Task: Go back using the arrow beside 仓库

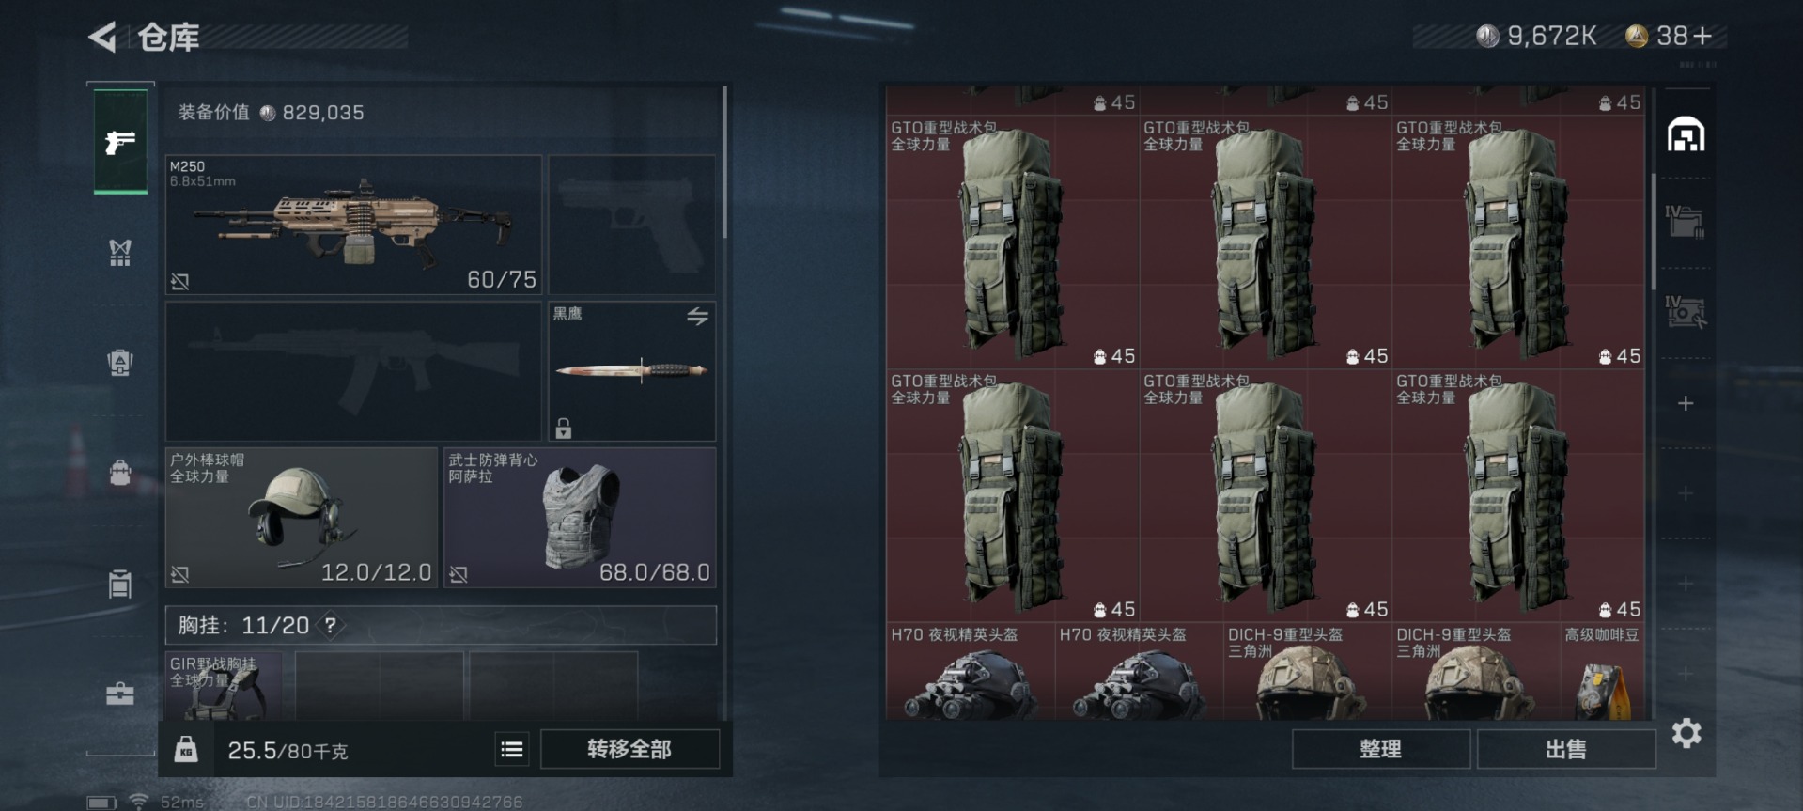Action: coord(102,38)
